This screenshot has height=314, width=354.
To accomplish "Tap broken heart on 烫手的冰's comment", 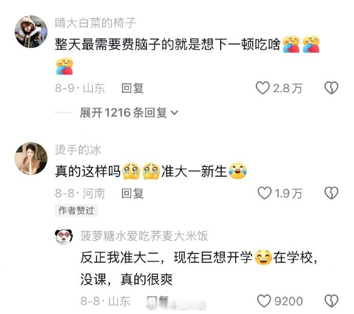I will (331, 193).
